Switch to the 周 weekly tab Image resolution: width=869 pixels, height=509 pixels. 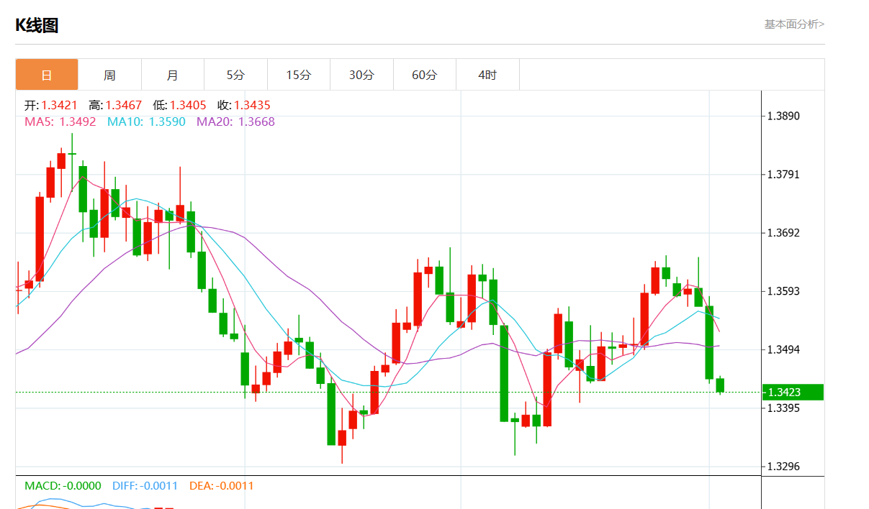[x=109, y=75]
